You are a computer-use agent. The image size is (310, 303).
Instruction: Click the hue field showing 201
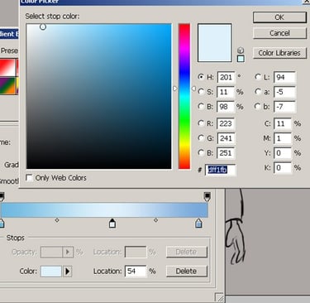pyautogui.click(x=226, y=77)
